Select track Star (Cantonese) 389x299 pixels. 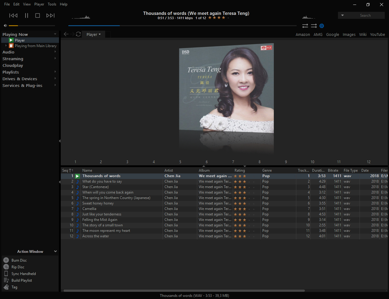point(95,187)
